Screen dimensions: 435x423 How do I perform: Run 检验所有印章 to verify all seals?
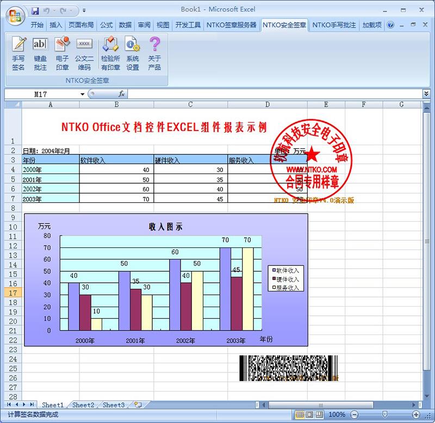coord(110,53)
